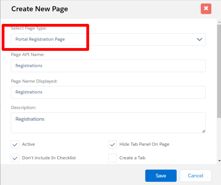Save the new page
221x185 pixels.
[161, 176]
